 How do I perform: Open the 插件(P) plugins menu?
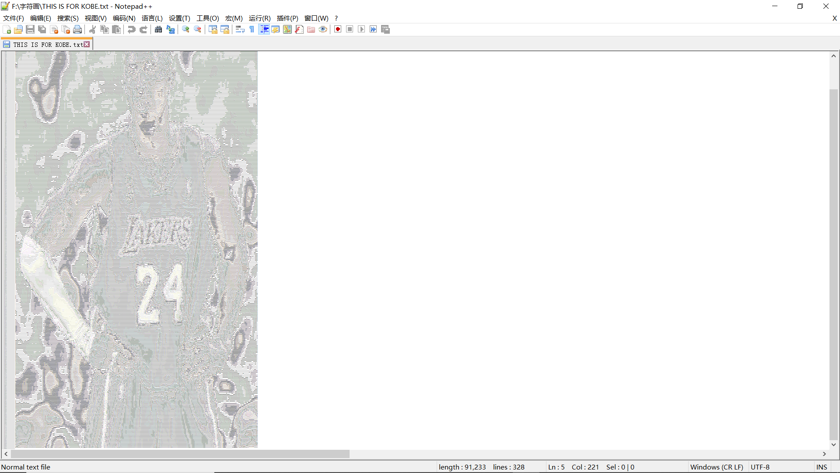pyautogui.click(x=287, y=18)
